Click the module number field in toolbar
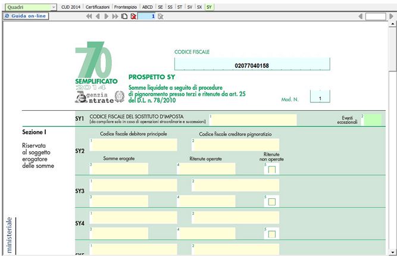 pyautogui.click(x=146, y=17)
